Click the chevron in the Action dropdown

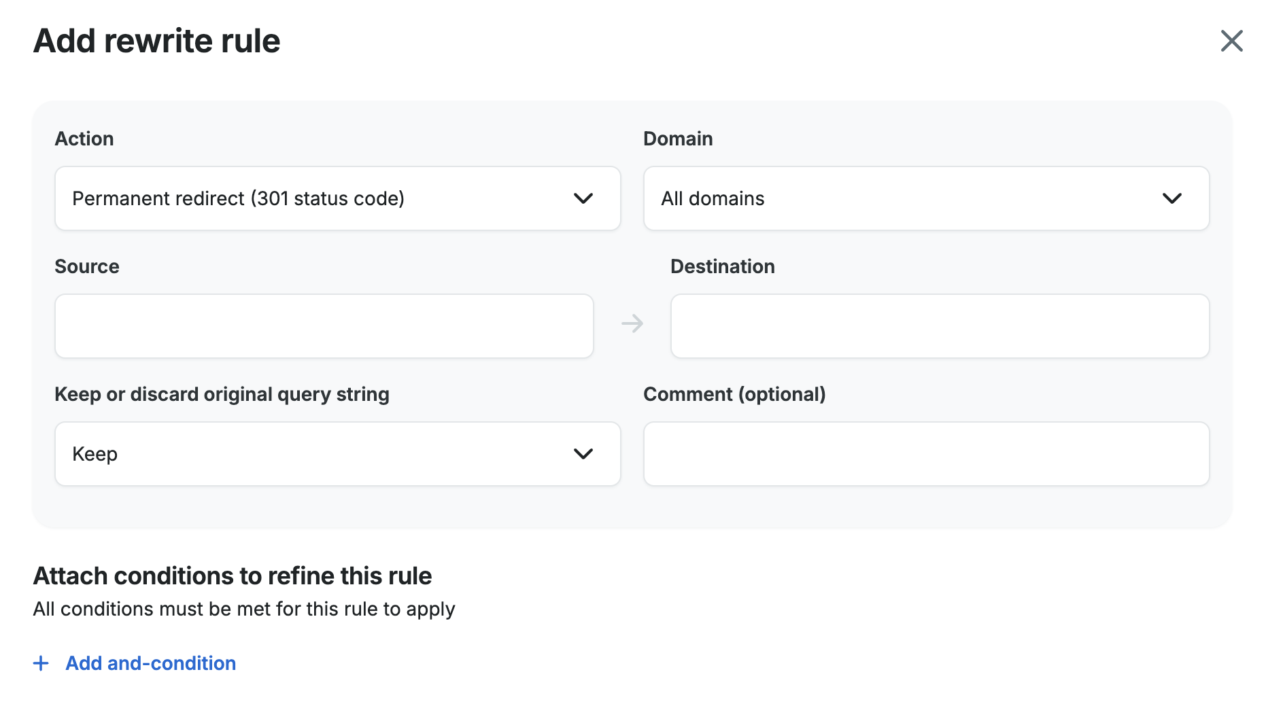click(583, 198)
